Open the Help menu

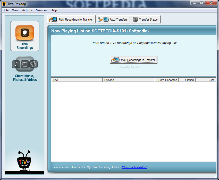pyautogui.click(x=54, y=10)
